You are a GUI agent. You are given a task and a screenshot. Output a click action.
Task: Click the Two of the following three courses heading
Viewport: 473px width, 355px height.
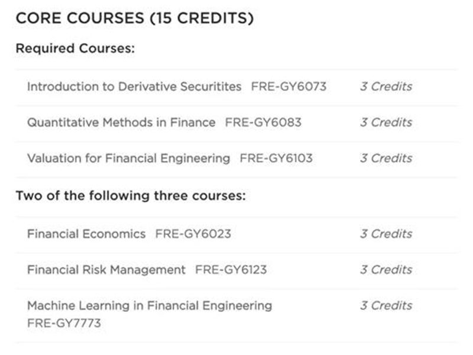tap(131, 196)
